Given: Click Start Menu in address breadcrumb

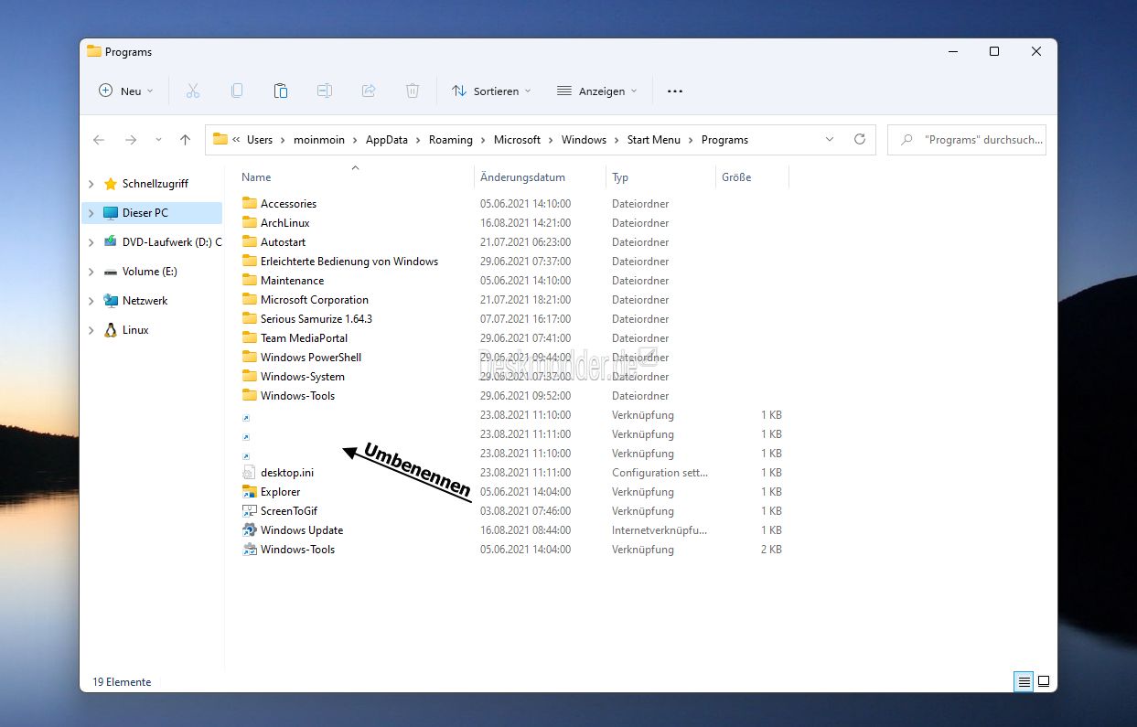Looking at the screenshot, I should click(654, 140).
